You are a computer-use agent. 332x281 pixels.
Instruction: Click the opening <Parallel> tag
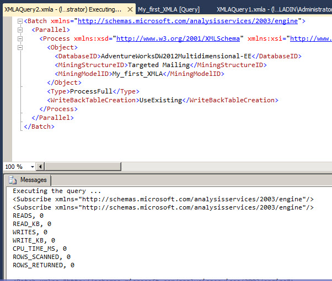[x=51, y=30]
